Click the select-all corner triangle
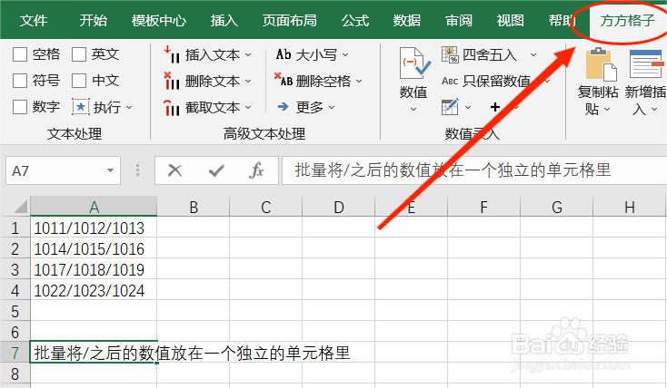 click(20, 206)
